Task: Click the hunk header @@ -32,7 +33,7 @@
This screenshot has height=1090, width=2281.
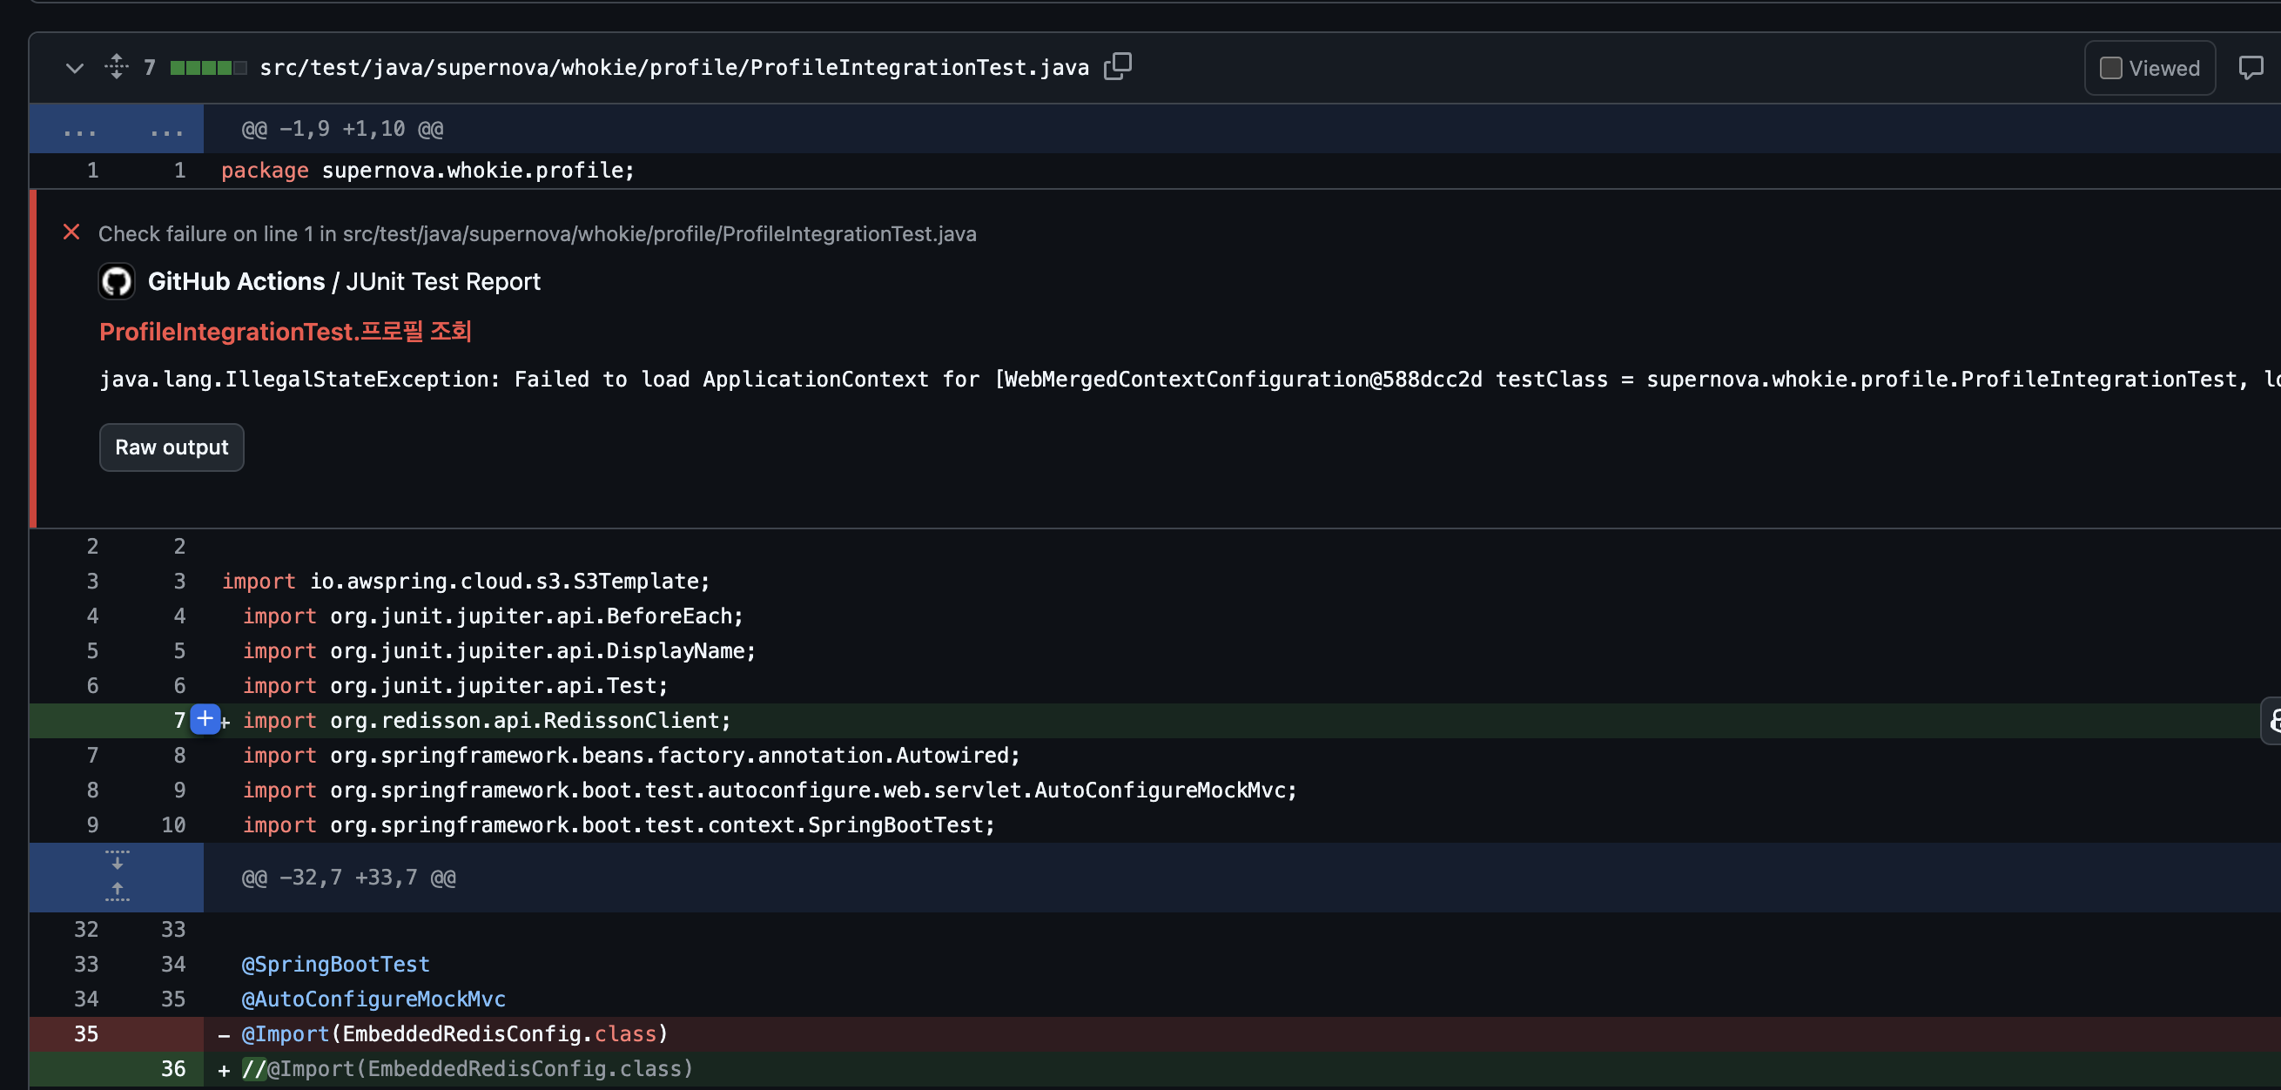Action: pos(349,878)
